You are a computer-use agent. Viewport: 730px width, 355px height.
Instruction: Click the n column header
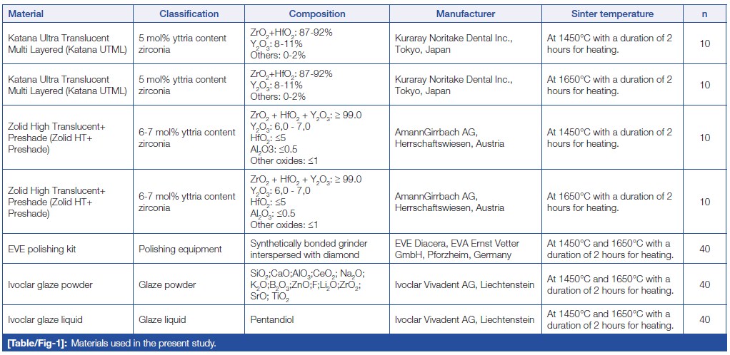(704, 14)
